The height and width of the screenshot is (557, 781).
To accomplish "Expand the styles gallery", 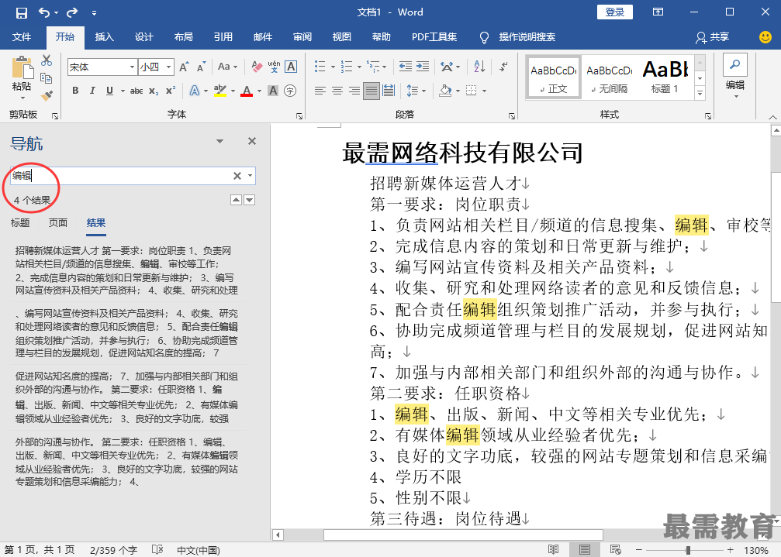I will [x=700, y=93].
